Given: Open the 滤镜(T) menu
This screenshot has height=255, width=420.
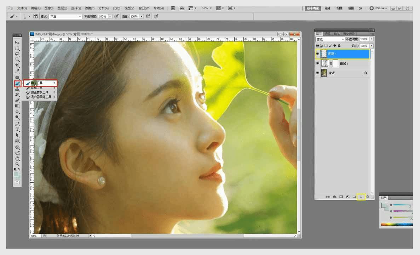Looking at the screenshot, I should coord(89,8).
